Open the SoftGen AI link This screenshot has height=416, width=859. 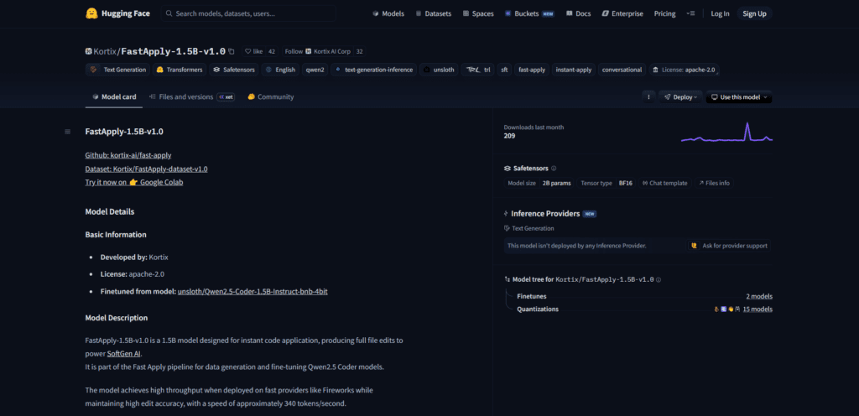124,354
